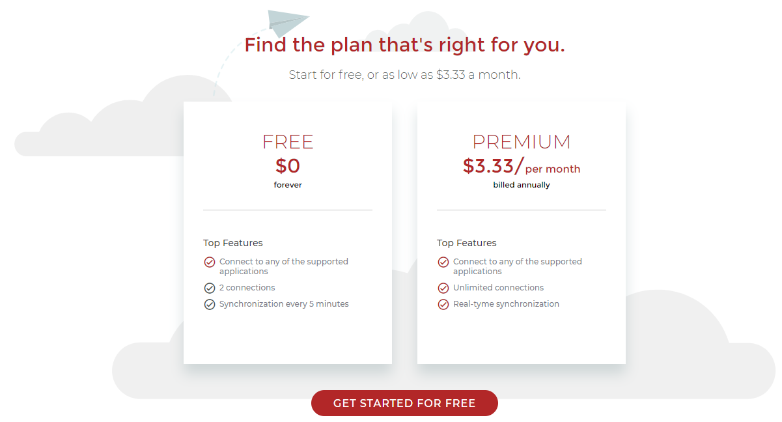Select the FREE plan title

(x=288, y=142)
